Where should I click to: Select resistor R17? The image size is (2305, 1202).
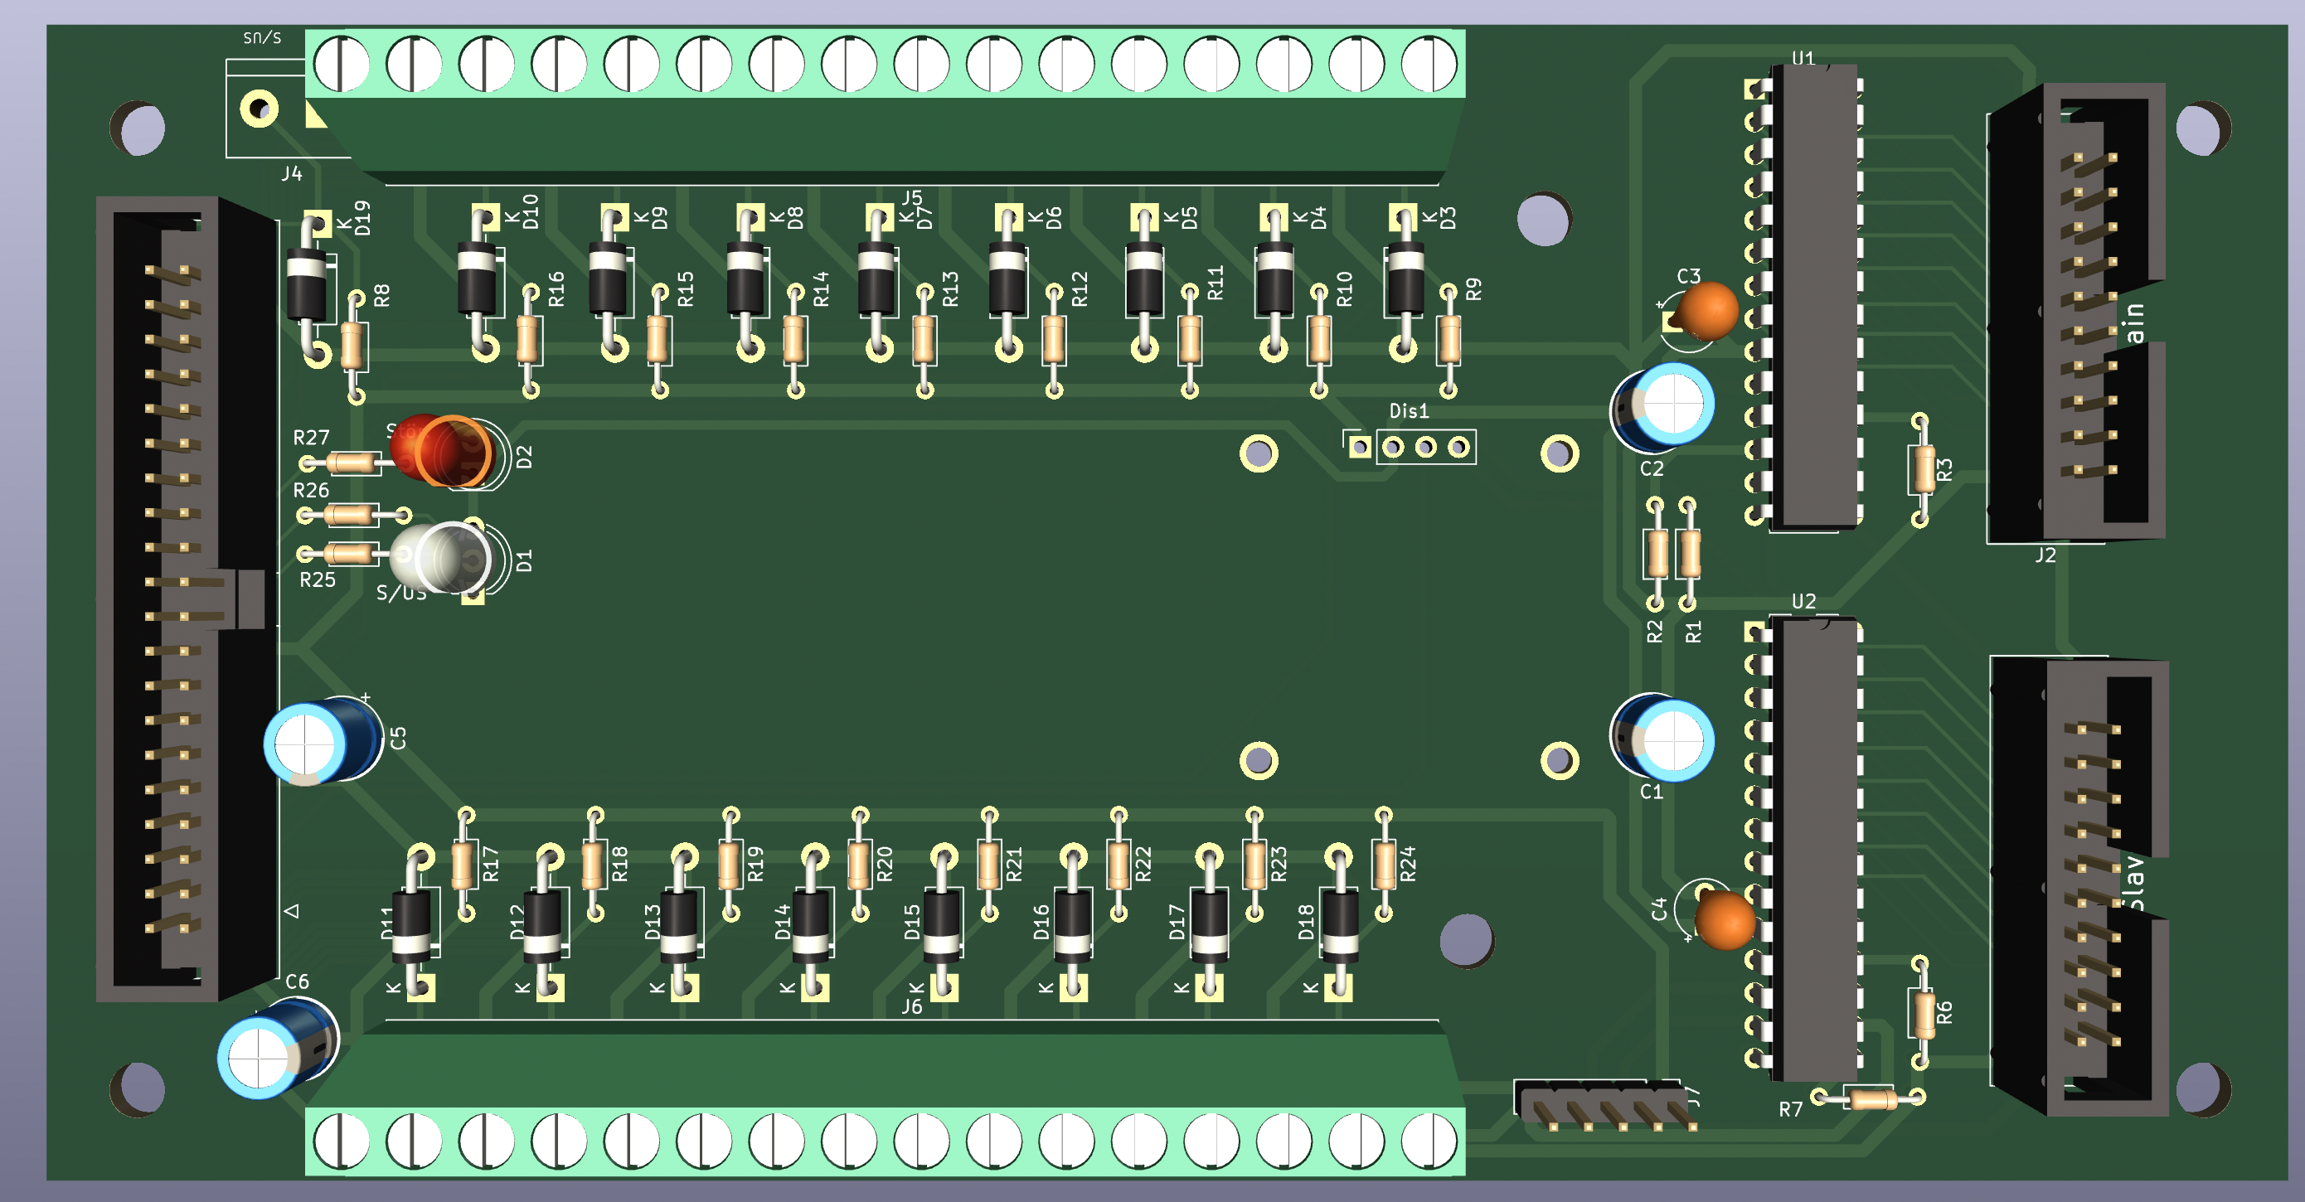point(463,865)
